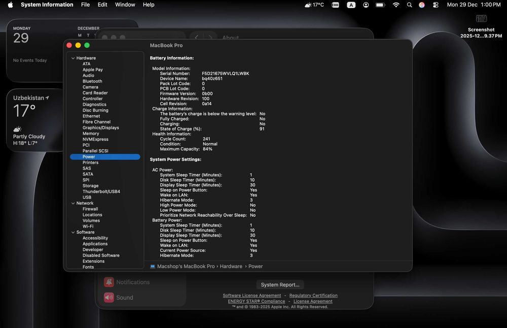Open the ENERGY STAR Compliance link
The width and height of the screenshot is (507, 328).
[x=257, y=301]
